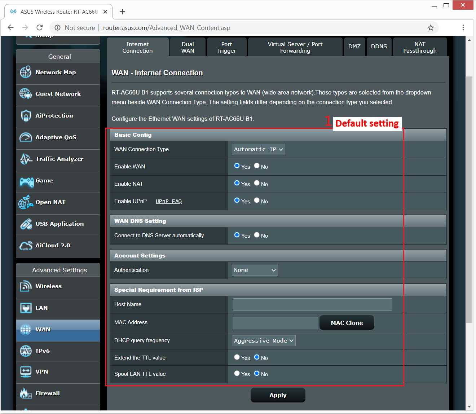The height and width of the screenshot is (414, 476).
Task: Select the WAN globe icon
Action: coord(26,329)
